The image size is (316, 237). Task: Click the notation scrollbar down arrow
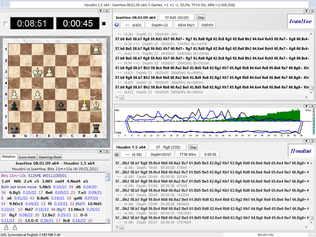pyautogui.click(x=108, y=221)
